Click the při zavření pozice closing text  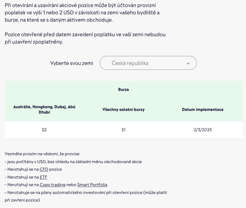[22, 200]
